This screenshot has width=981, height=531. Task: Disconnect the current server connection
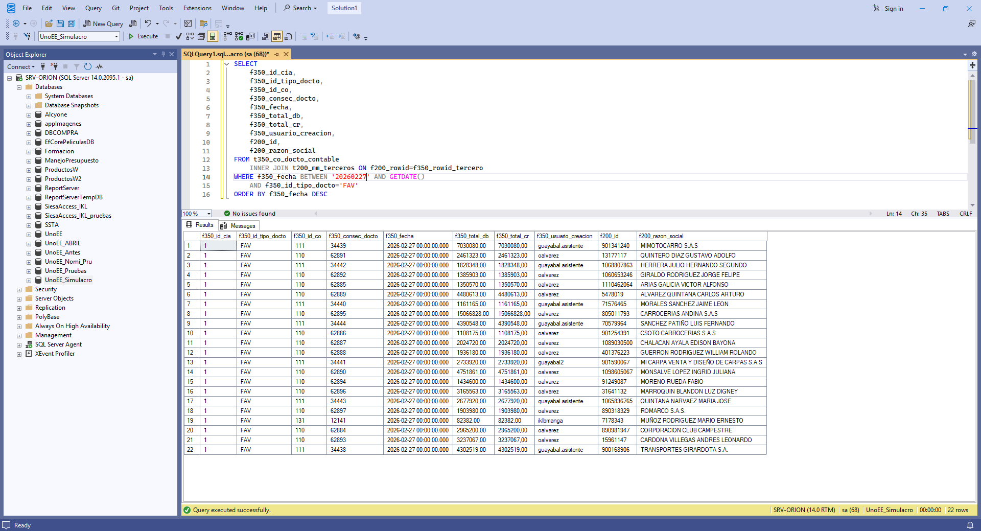pos(55,66)
